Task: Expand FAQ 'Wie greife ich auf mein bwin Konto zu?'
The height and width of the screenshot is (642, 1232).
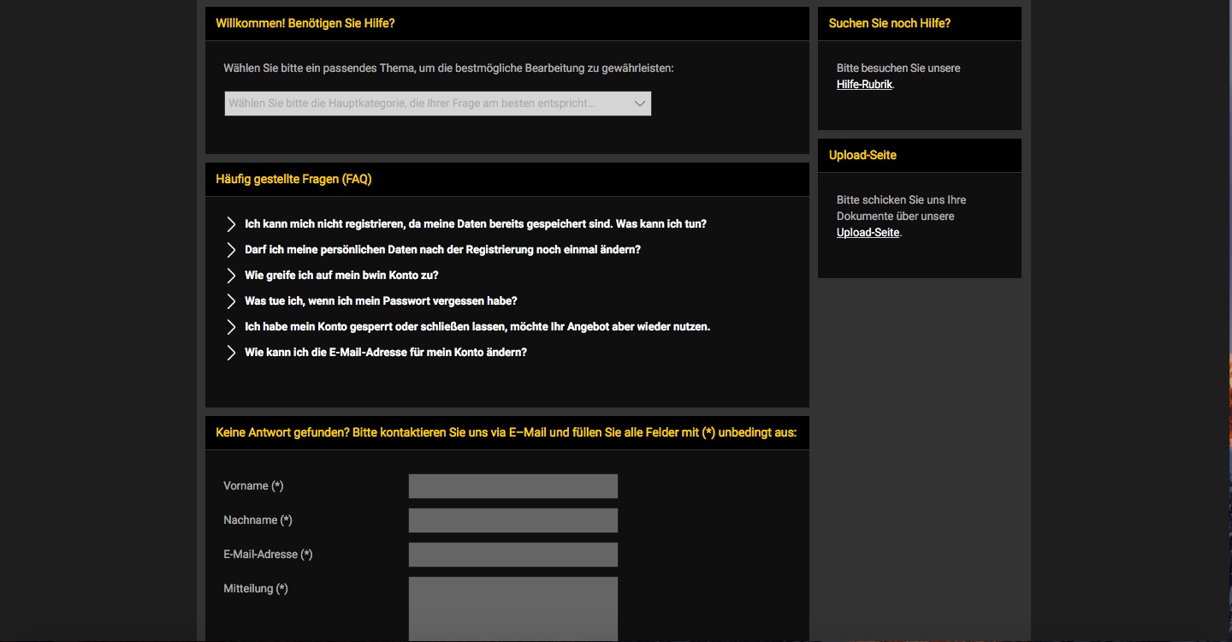Action: pos(341,276)
